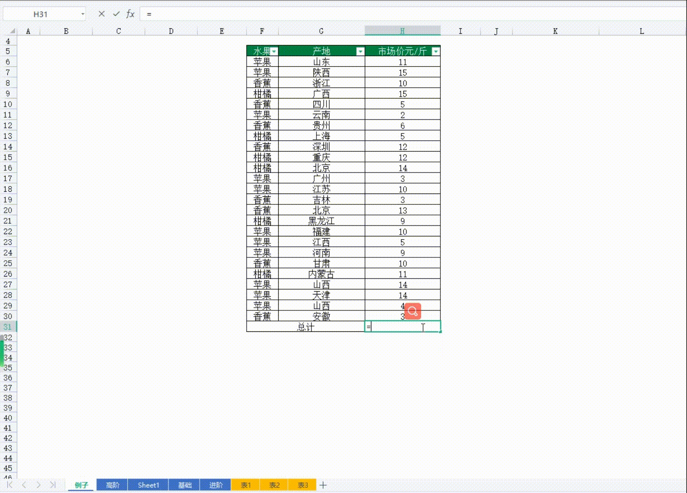Select the 重庆 origin cell

[x=322, y=157]
